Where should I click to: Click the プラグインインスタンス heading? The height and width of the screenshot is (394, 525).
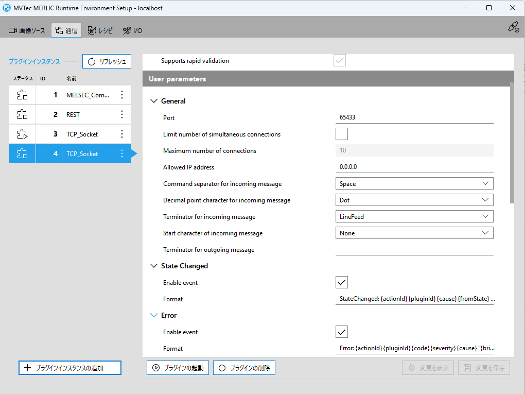pos(34,61)
